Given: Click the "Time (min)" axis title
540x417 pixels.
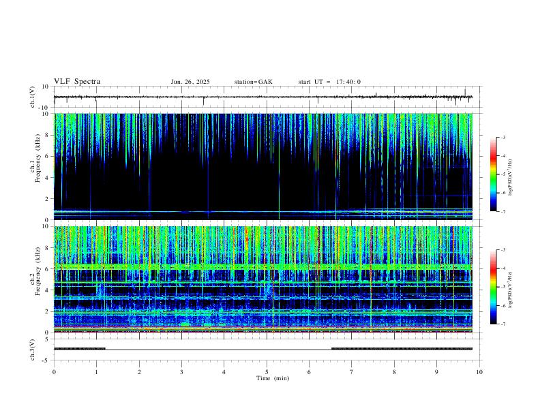Looking at the screenshot, I should click(273, 378).
